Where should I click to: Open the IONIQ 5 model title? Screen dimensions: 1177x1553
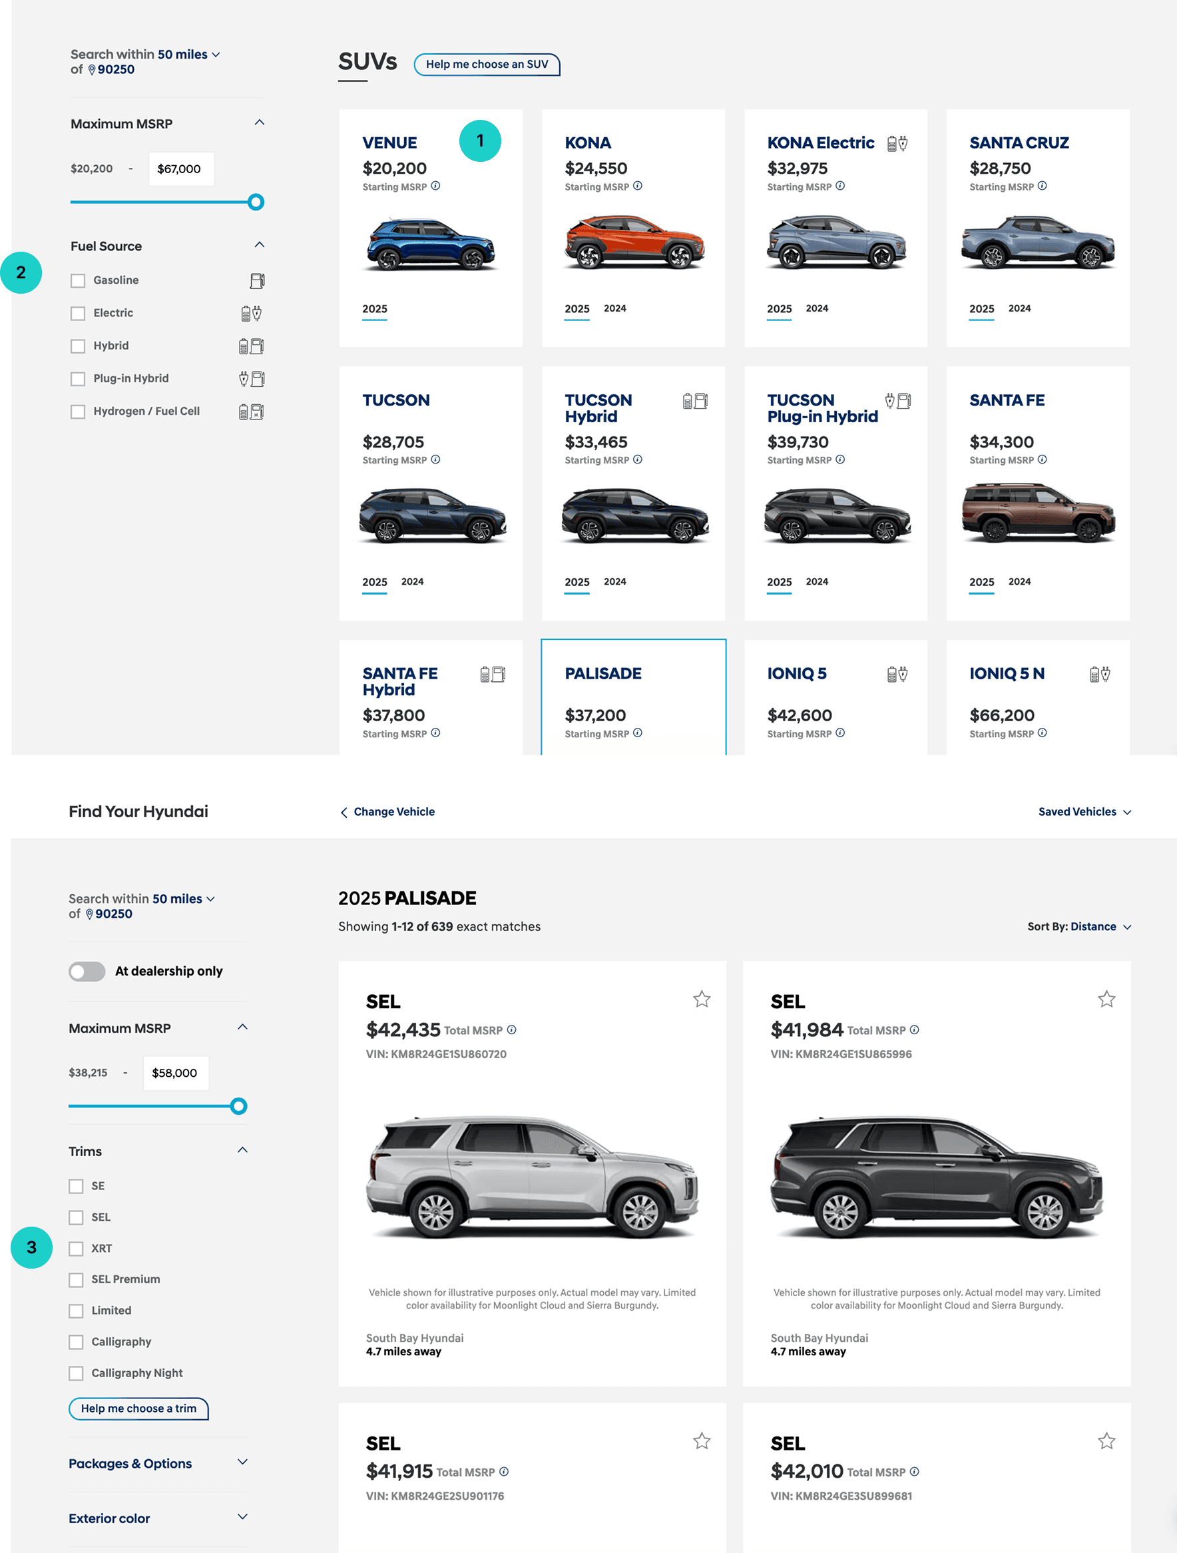tap(797, 673)
